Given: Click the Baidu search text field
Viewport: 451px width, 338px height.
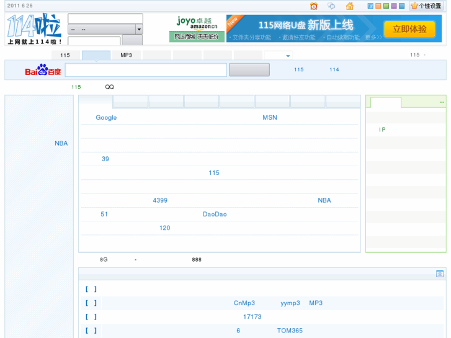Looking at the screenshot, I should point(146,70).
